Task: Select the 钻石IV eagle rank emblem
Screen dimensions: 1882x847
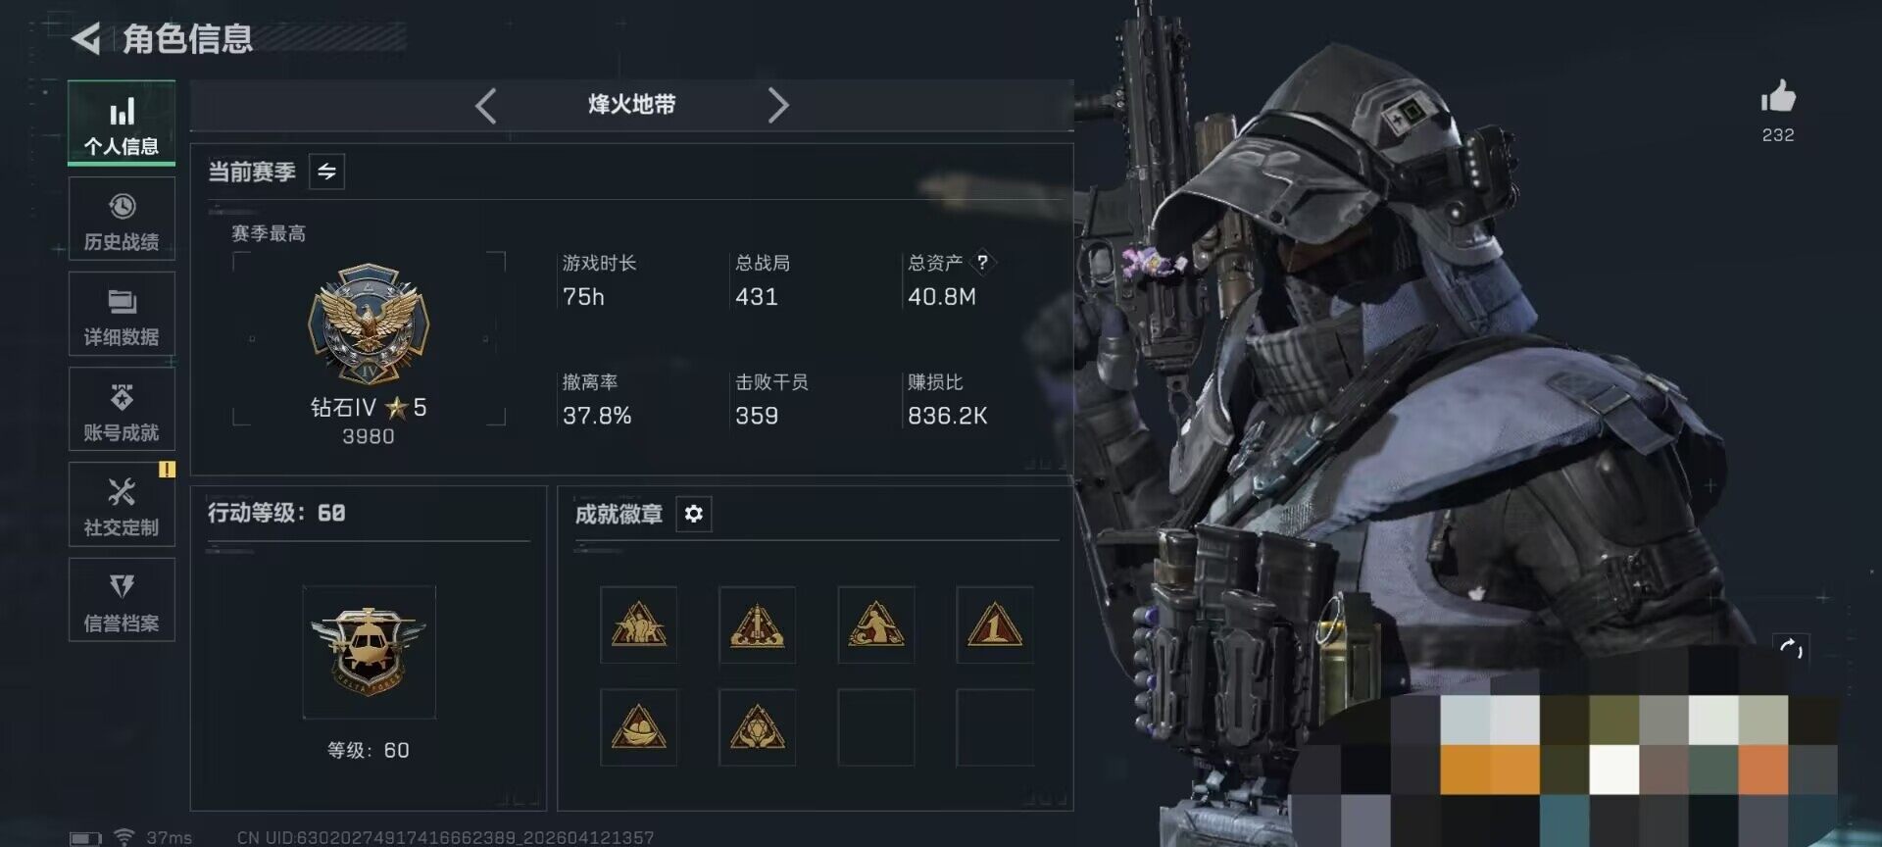Action: tap(369, 324)
